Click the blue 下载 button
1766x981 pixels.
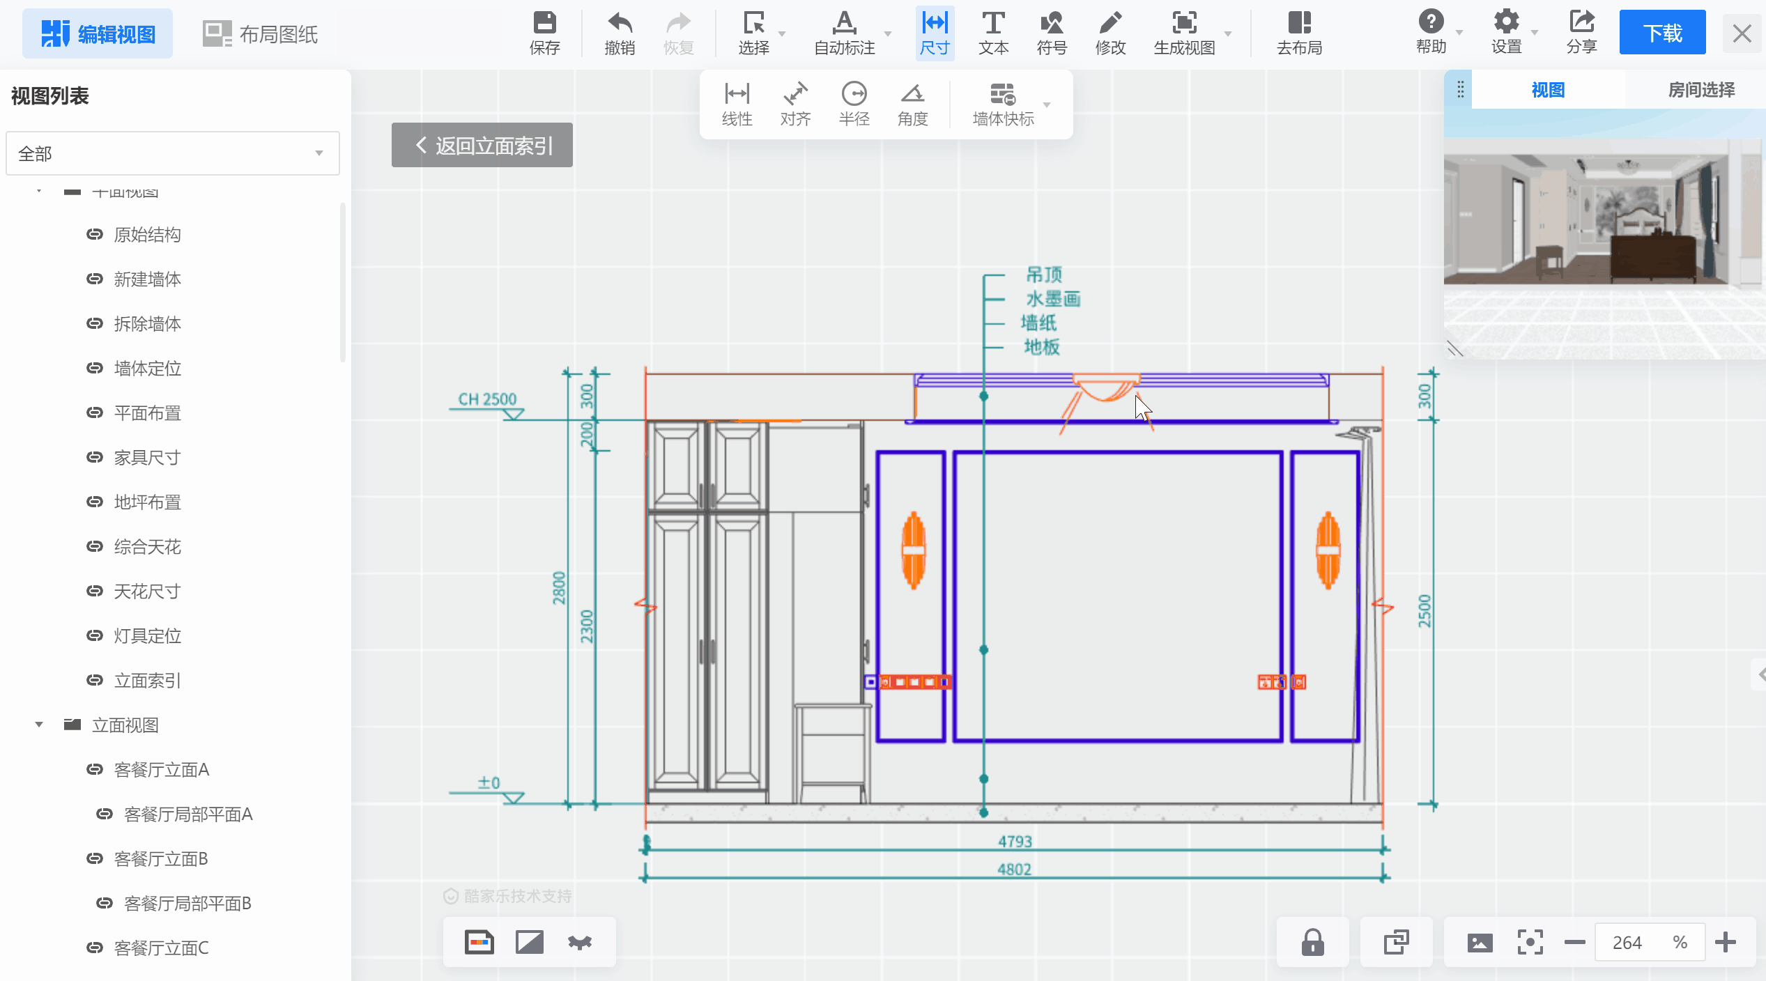click(1662, 33)
